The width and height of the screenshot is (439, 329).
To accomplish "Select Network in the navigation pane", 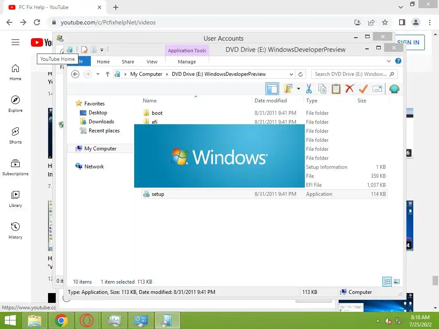I will click(94, 167).
